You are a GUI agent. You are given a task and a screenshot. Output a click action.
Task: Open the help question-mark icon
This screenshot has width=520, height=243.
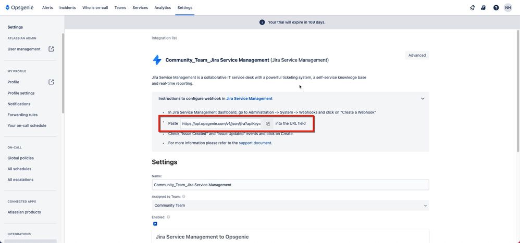pos(496,8)
